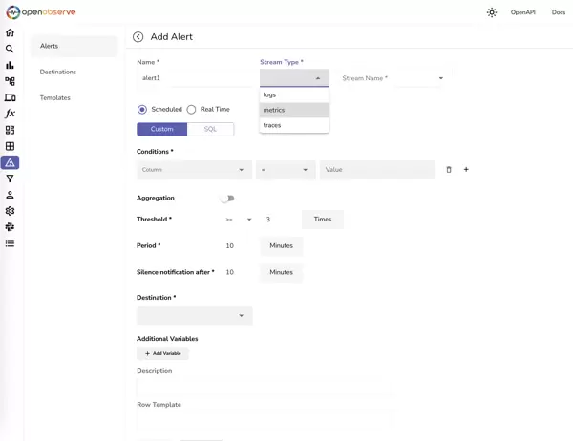Open the Home icon in sidebar

click(10, 32)
